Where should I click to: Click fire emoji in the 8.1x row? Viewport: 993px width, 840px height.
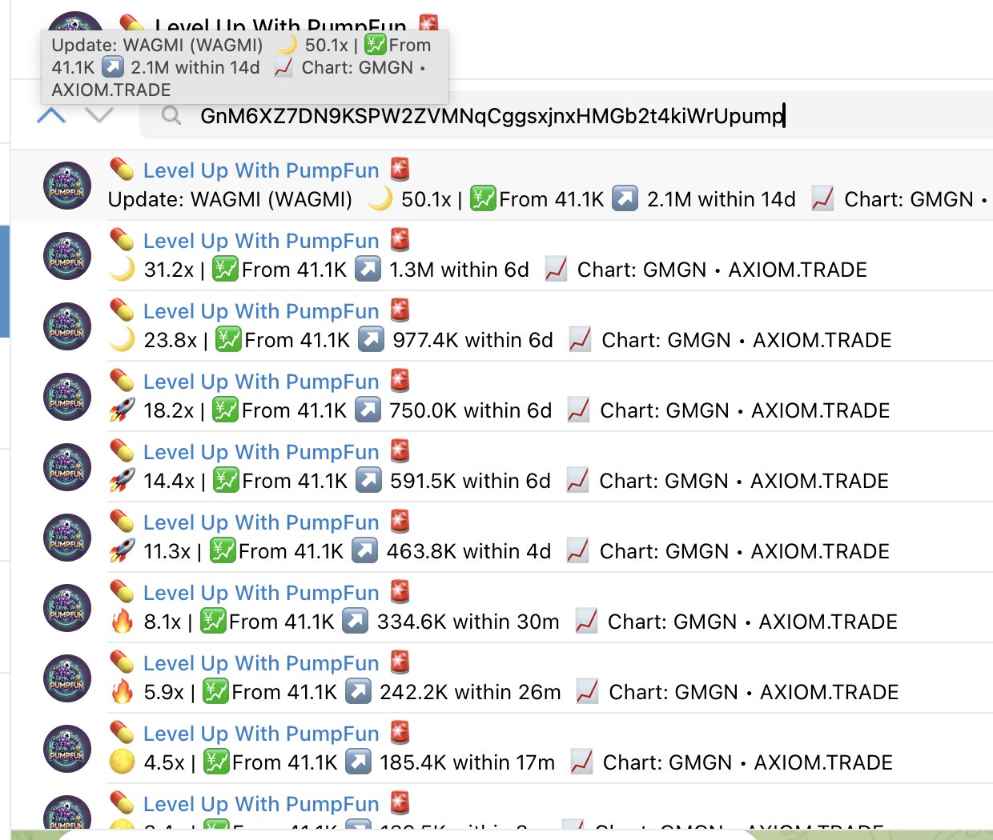click(x=122, y=622)
